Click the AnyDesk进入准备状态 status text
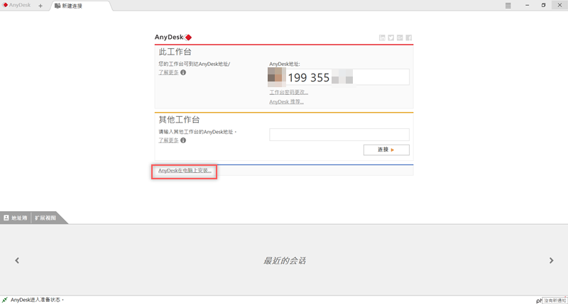Screen dimensions: 568x304 pyautogui.click(x=37, y=300)
